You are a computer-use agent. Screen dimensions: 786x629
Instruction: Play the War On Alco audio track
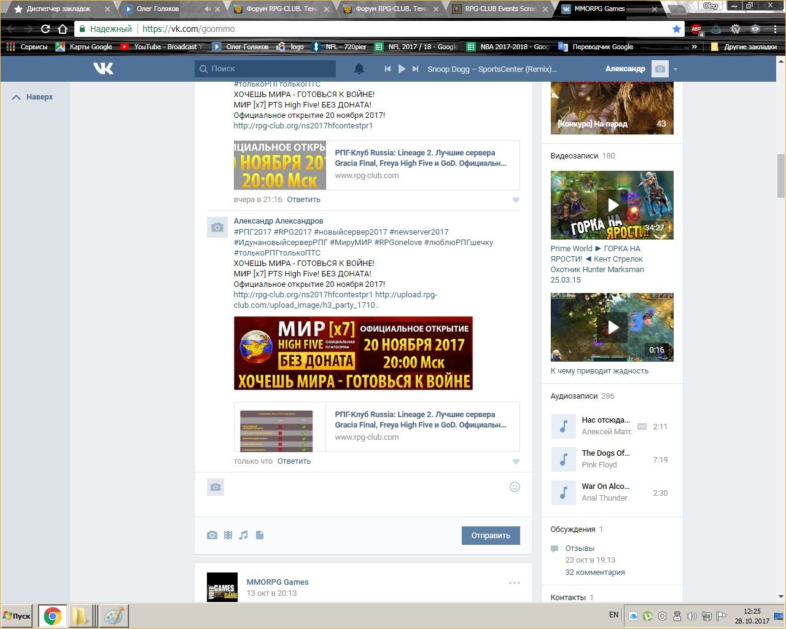click(563, 493)
